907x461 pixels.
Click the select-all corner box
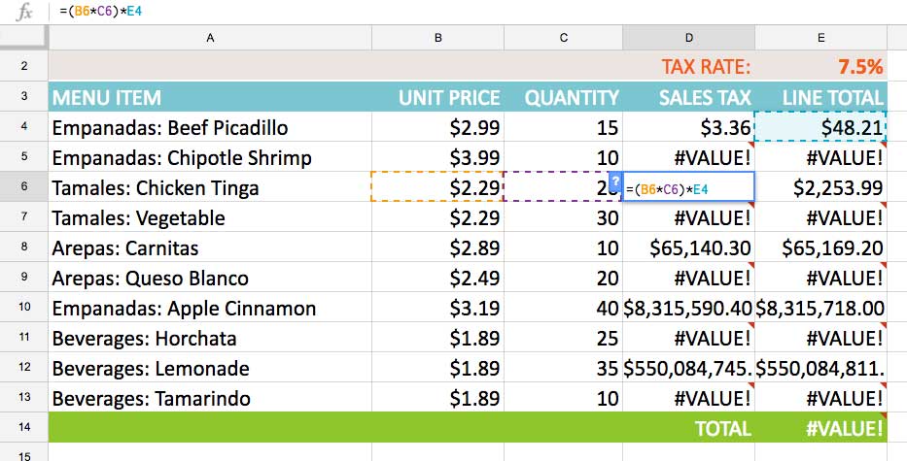click(x=23, y=38)
